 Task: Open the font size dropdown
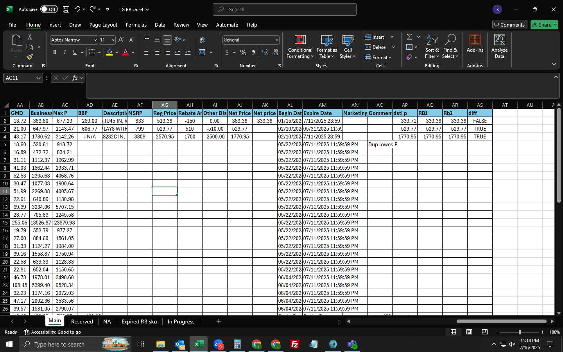pos(113,40)
